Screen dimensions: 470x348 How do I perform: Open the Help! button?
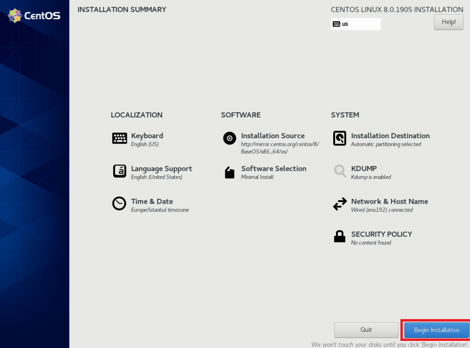tap(448, 22)
